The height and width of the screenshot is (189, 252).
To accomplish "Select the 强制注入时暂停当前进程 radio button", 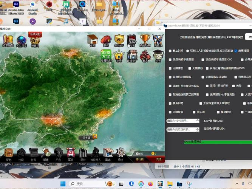I will click(187, 51).
